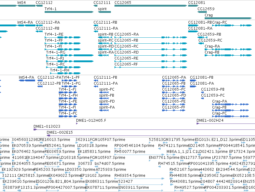Screen dimensions: 255x192
Task: Select the IntS4 gene label
Action: pos(21,3)
